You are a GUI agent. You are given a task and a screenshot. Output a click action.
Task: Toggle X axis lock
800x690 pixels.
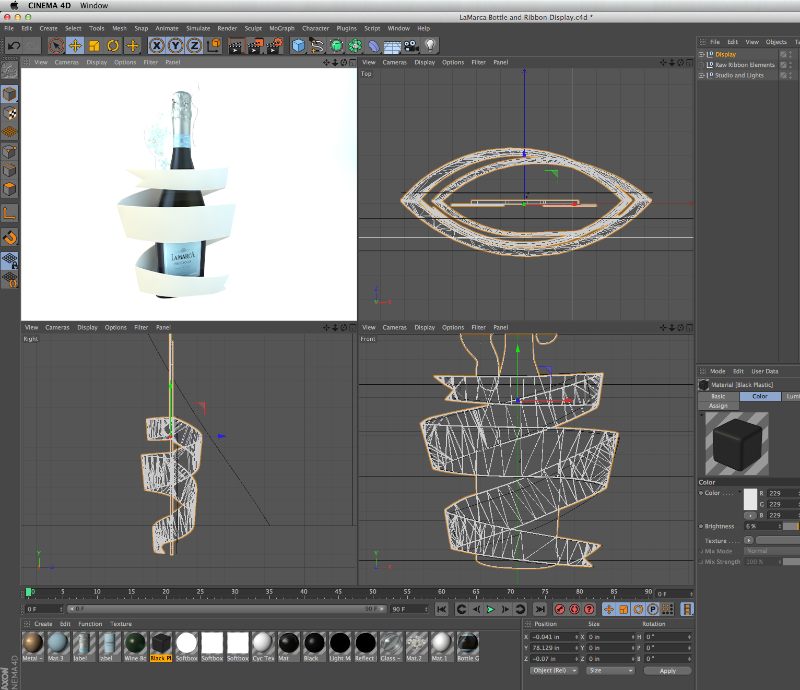pos(157,46)
